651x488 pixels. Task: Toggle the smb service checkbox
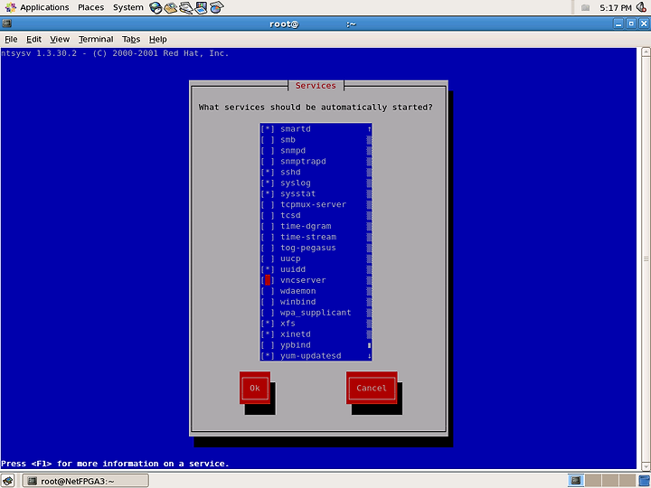click(x=268, y=140)
